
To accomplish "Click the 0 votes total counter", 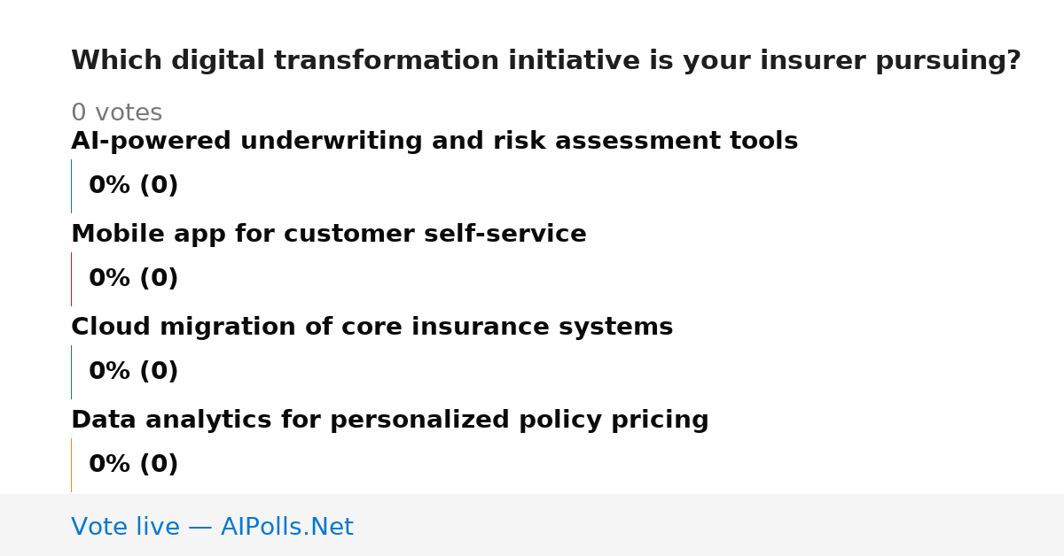I will coord(117,113).
